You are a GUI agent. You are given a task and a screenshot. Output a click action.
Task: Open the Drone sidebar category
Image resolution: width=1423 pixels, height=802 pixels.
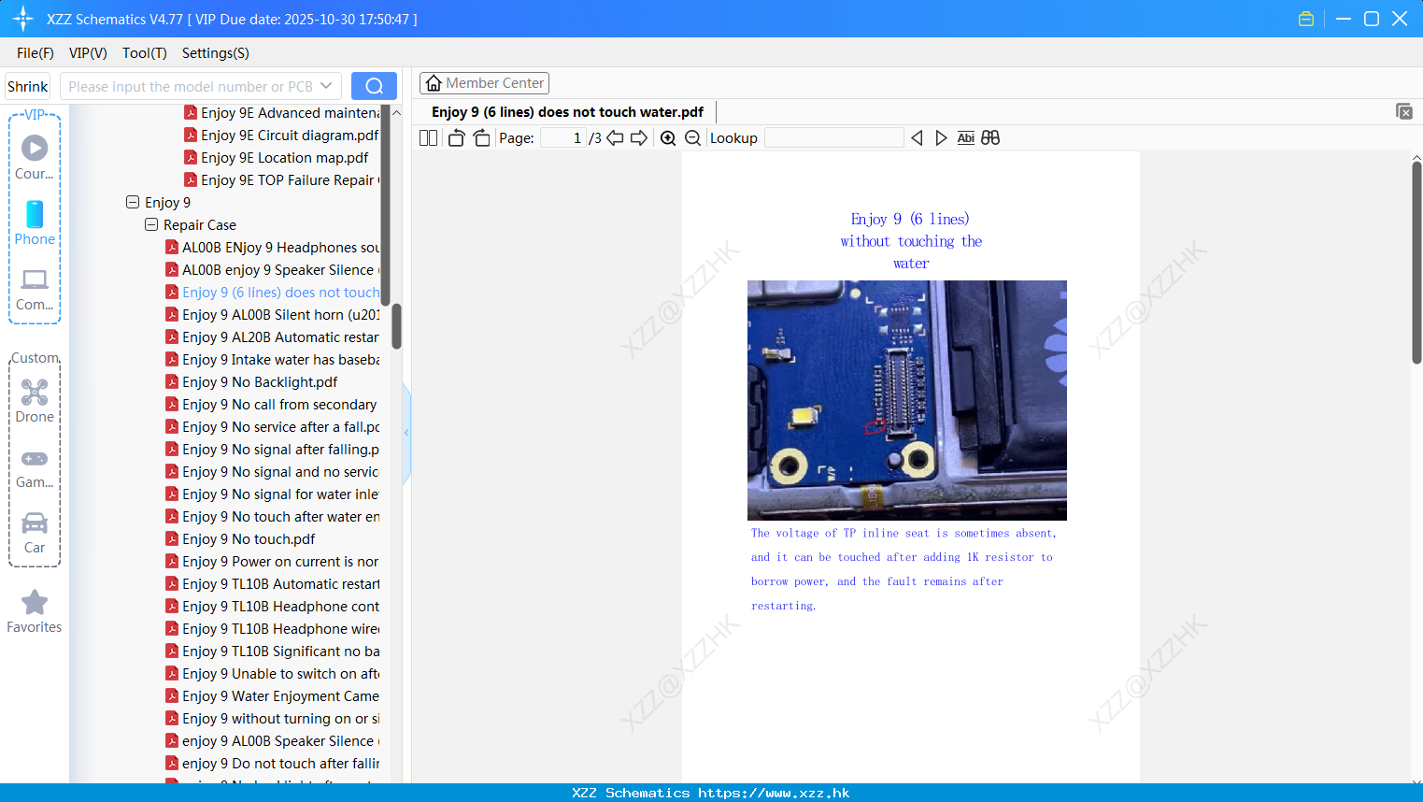[x=35, y=401]
